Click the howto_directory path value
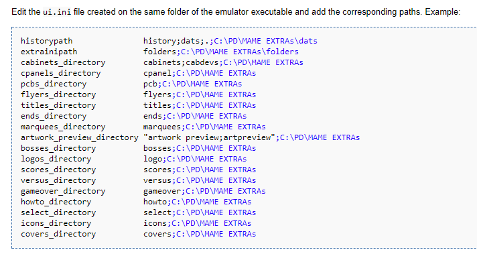 pyautogui.click(x=197, y=202)
